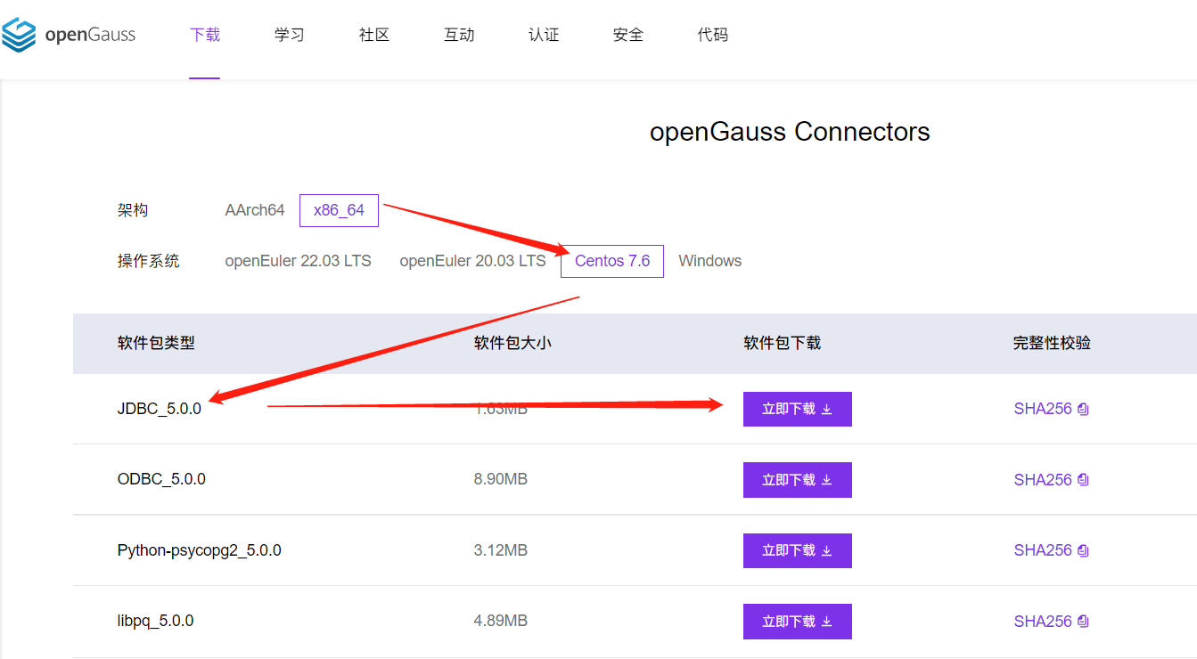
Task: Click SHA256 link for Python-psycopg2_5.0.0
Action: click(1043, 550)
